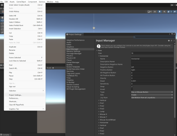This screenshot has height=136, width=177.
Task: Select Player settings category
Action: (69, 60)
